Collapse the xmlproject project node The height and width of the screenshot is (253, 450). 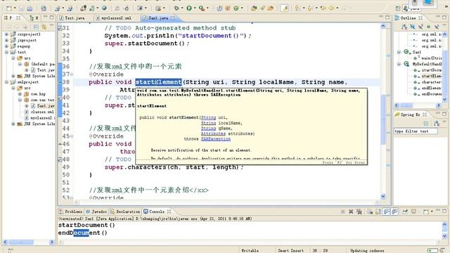(6, 82)
